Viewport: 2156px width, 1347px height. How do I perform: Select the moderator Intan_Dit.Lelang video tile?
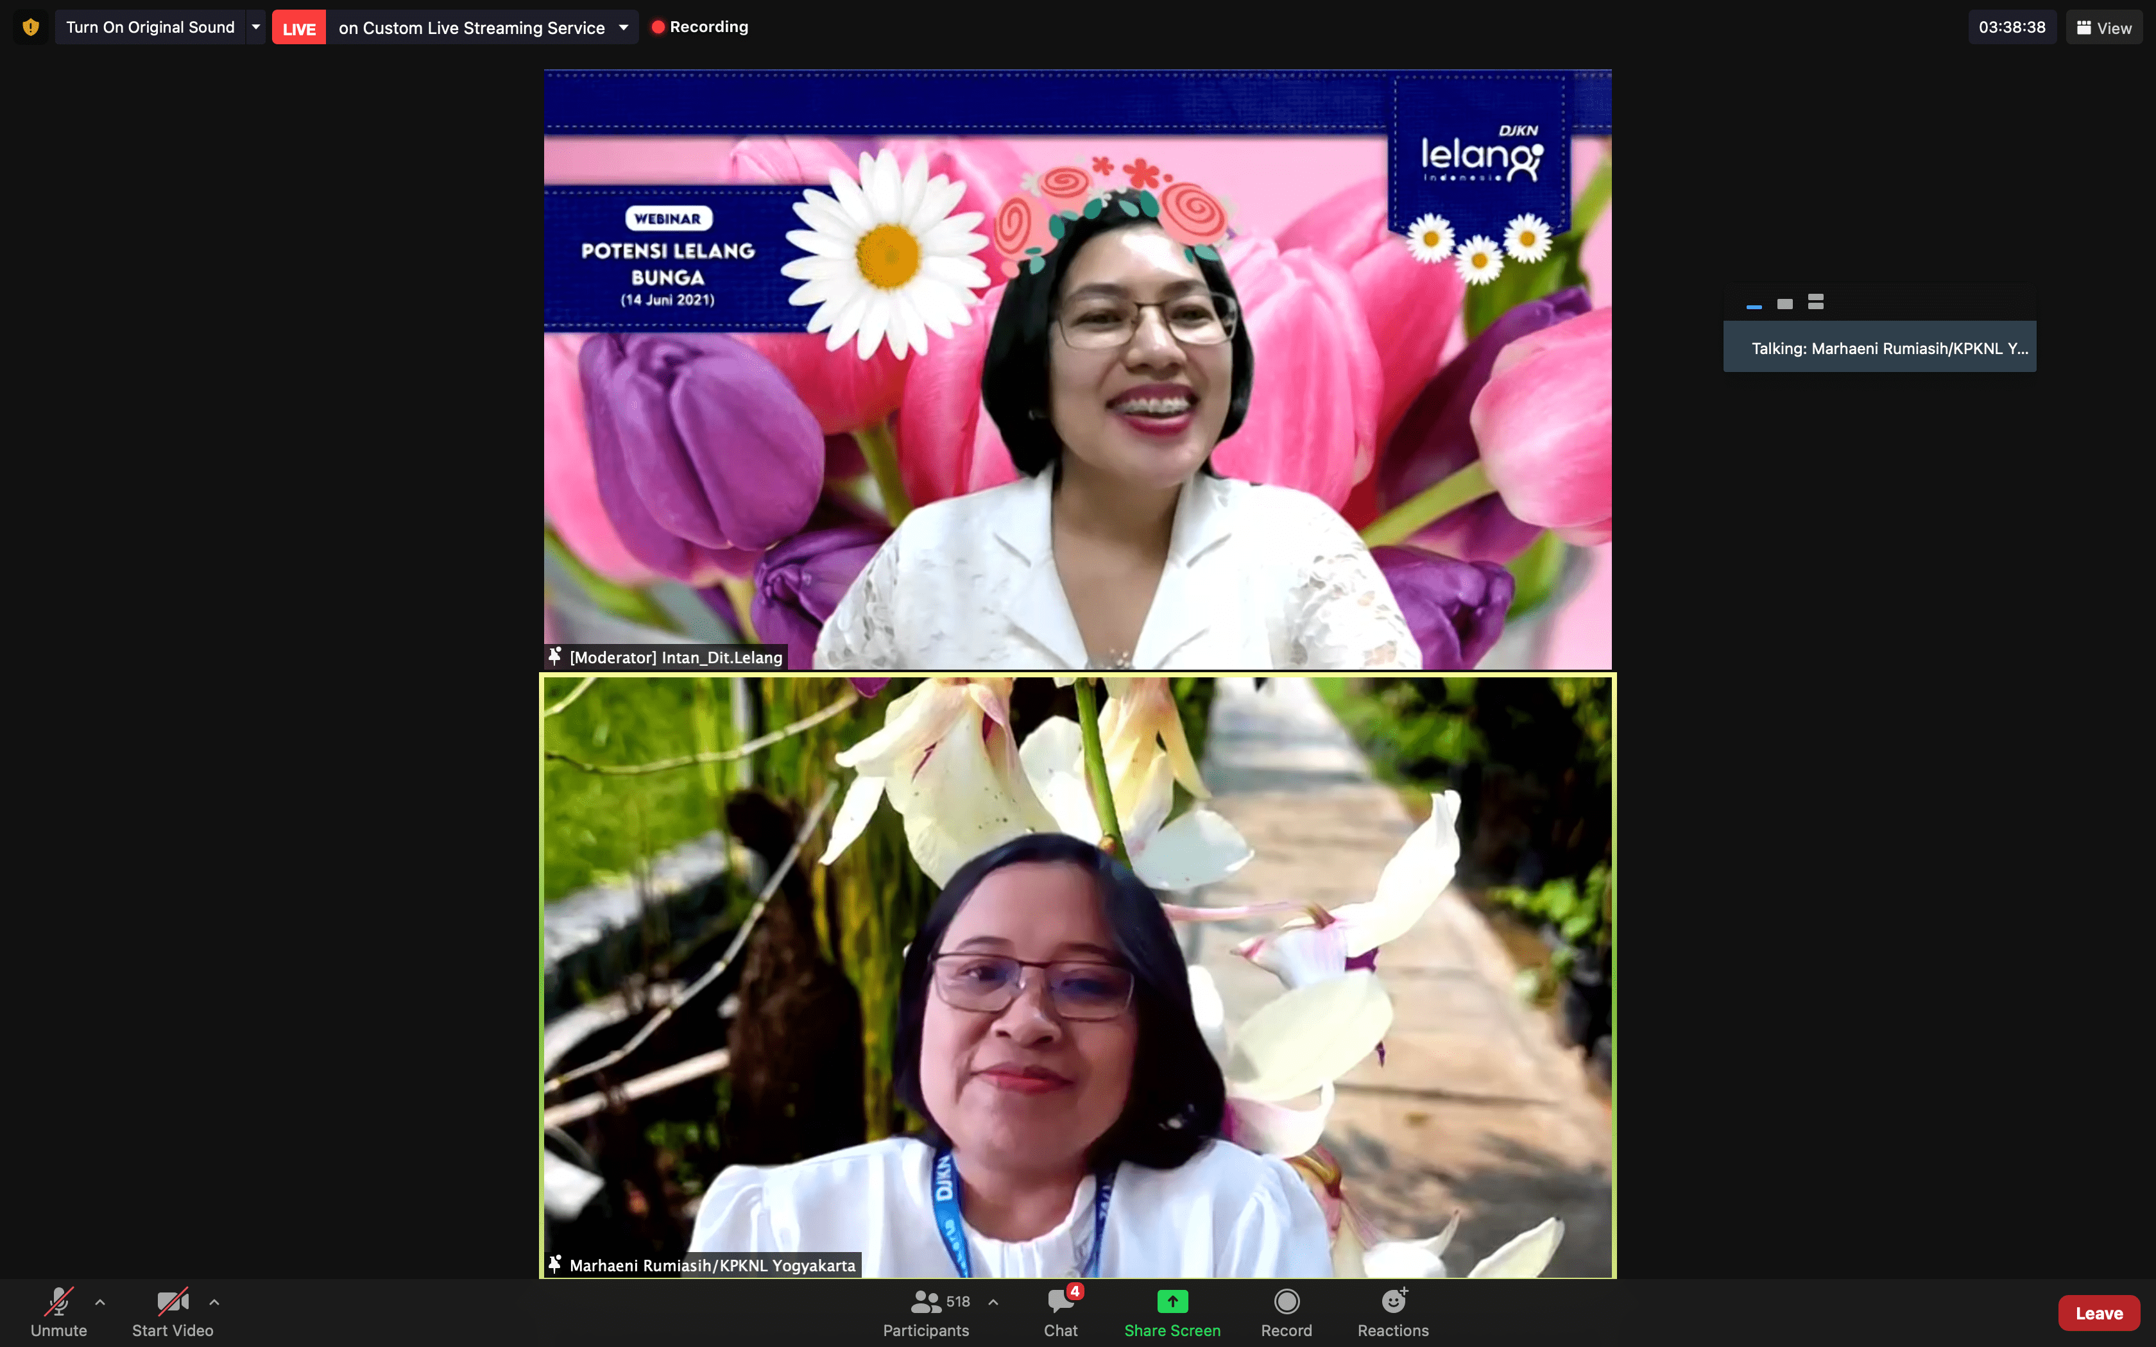tap(1077, 369)
